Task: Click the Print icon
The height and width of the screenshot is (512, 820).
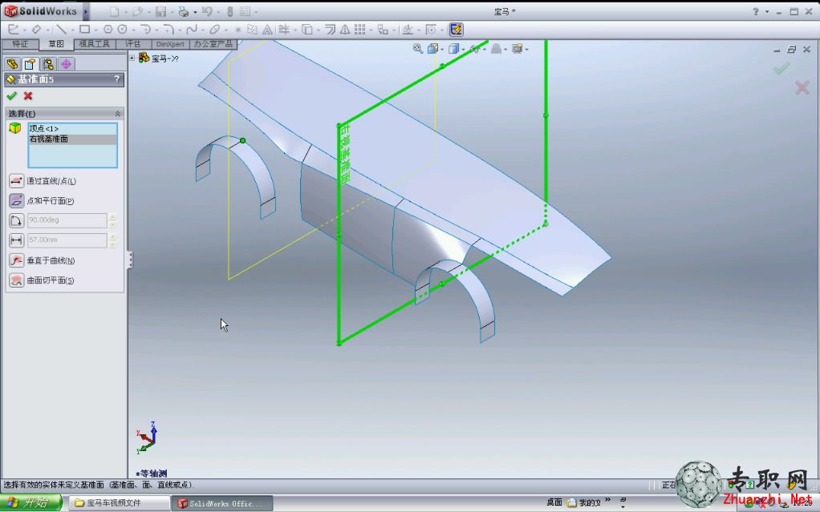Action: pos(183,11)
